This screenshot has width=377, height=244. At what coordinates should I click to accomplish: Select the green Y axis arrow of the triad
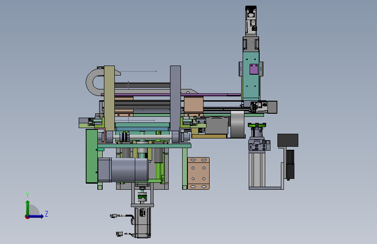click(28, 208)
